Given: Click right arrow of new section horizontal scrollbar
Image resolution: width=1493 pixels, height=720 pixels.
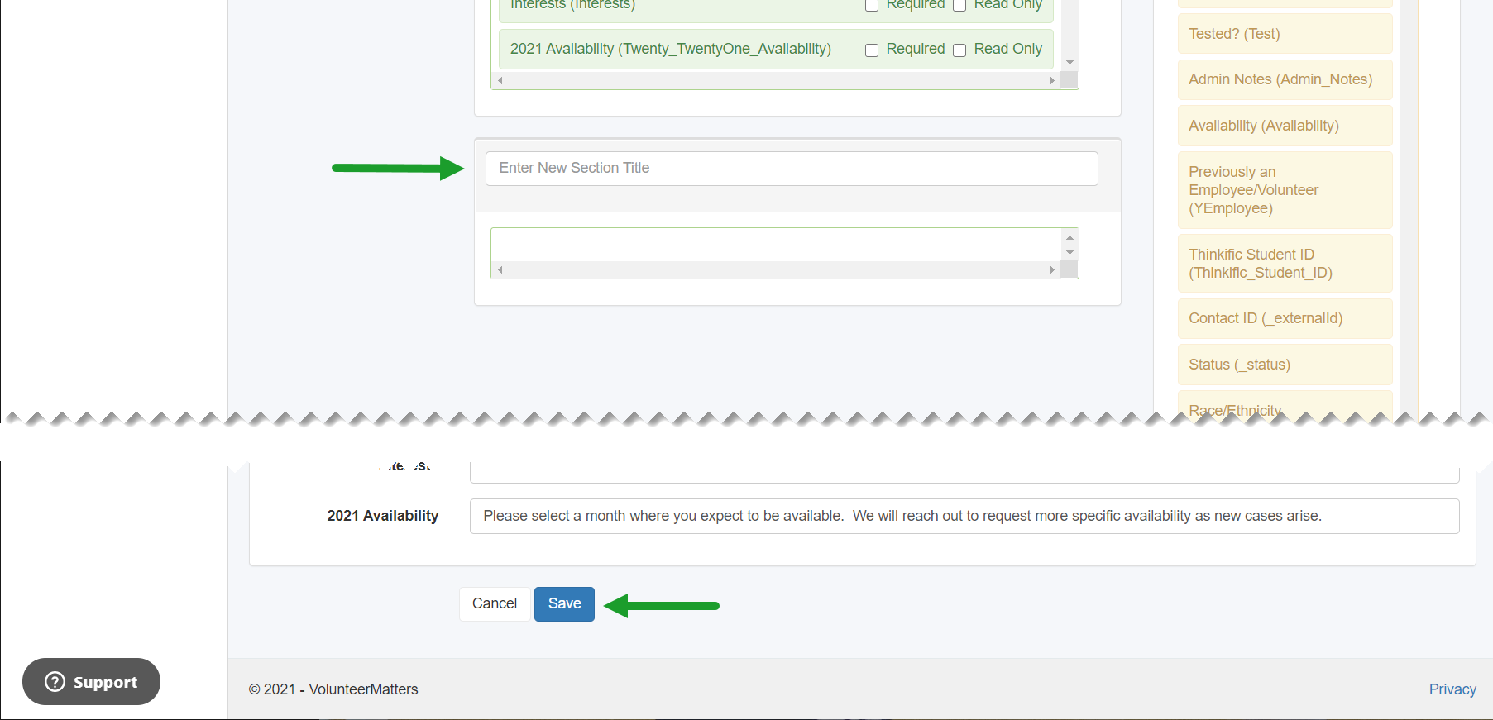Looking at the screenshot, I should click(x=1052, y=269).
